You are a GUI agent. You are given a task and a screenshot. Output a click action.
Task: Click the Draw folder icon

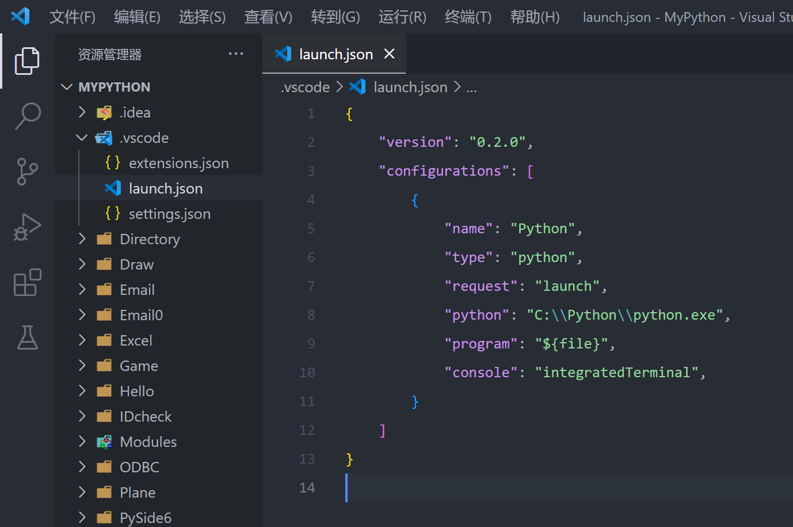[x=104, y=264]
